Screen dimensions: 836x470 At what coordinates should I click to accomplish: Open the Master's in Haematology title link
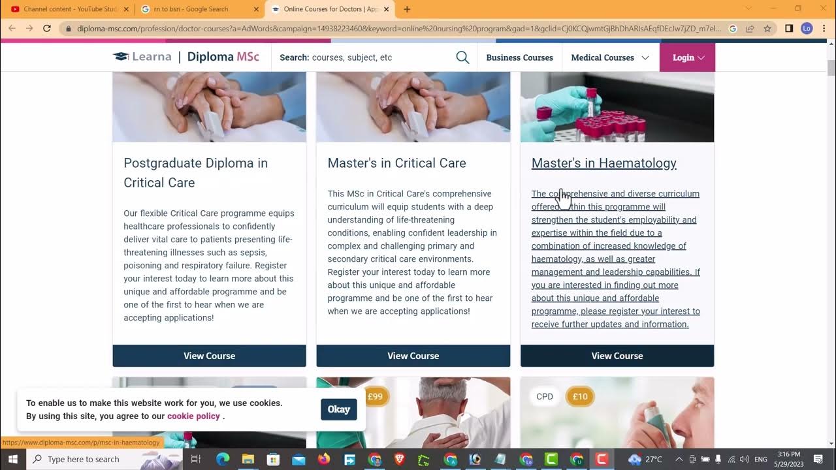click(604, 163)
